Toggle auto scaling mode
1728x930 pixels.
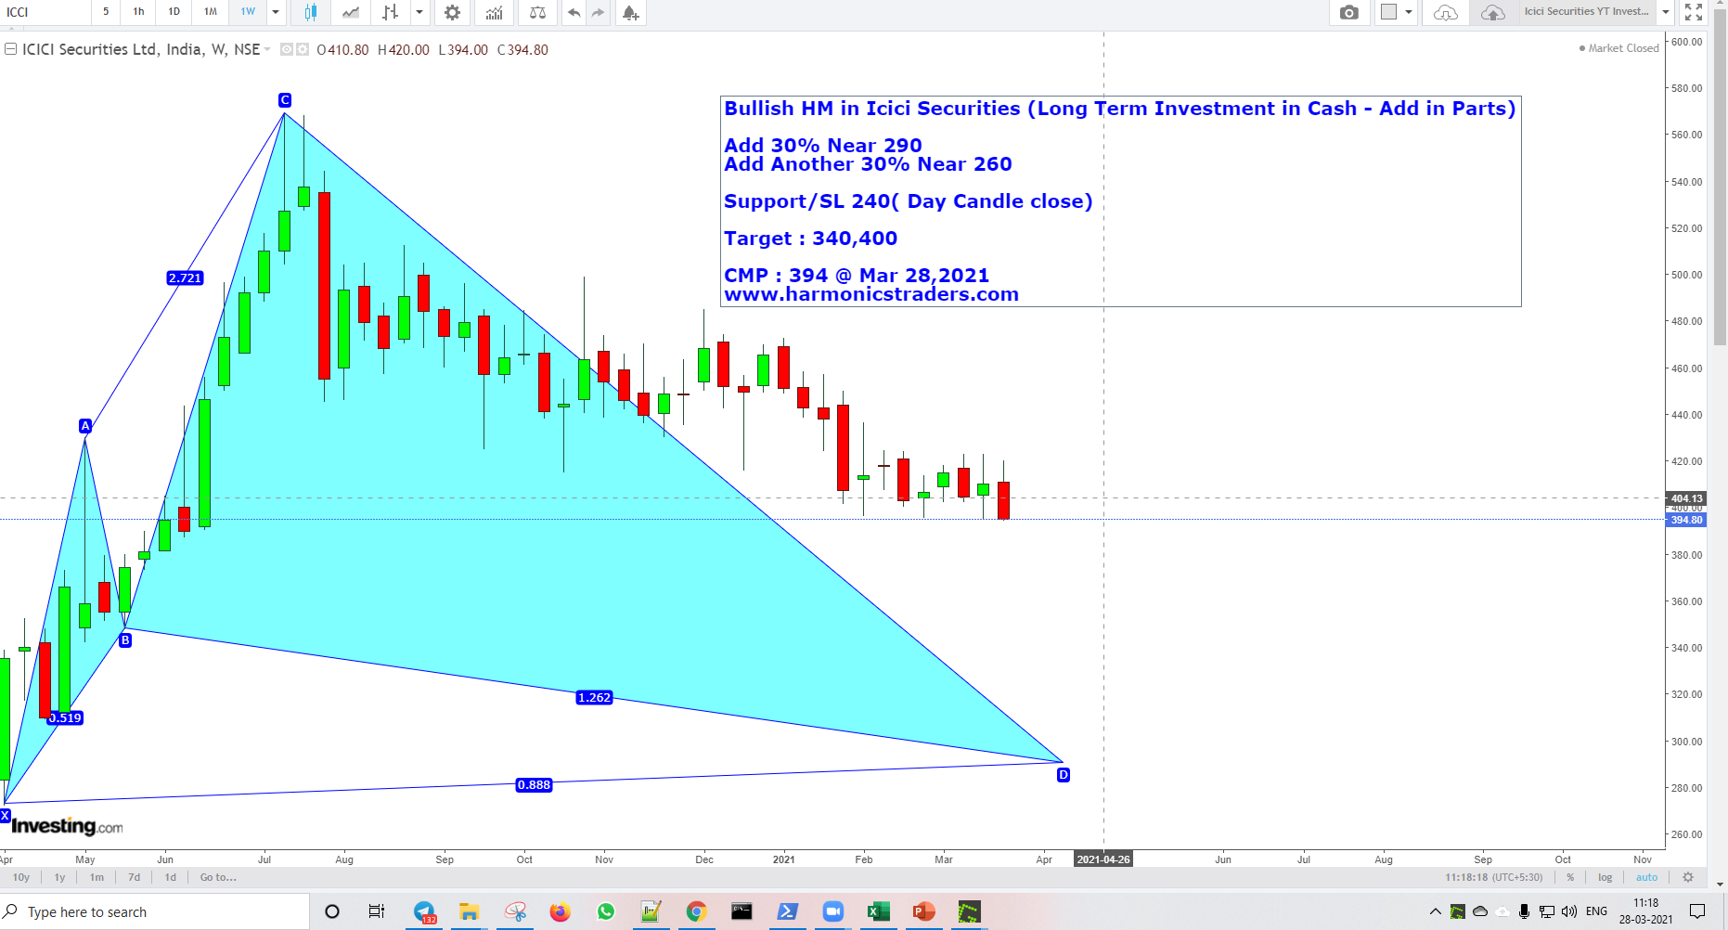tap(1646, 877)
